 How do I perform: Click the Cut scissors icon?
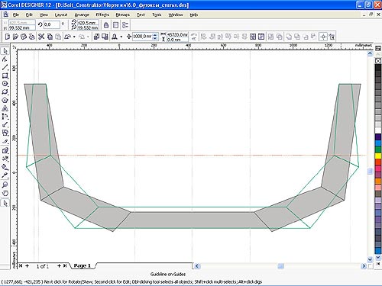41,37
